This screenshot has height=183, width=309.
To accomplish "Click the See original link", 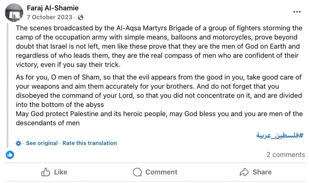I will [42, 143].
